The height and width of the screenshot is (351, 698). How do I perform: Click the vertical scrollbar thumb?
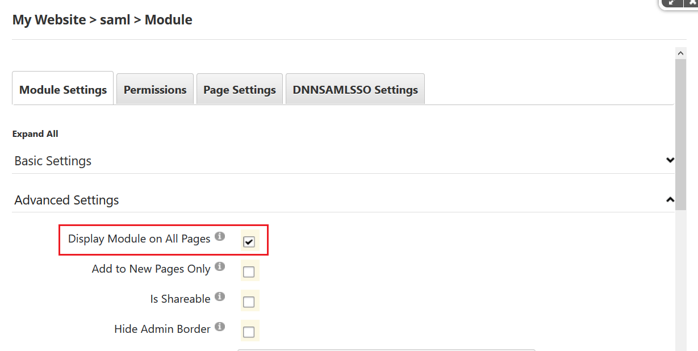[681, 133]
